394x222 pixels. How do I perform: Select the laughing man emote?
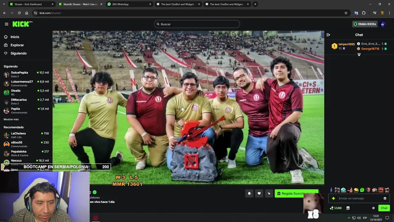pos(381,190)
